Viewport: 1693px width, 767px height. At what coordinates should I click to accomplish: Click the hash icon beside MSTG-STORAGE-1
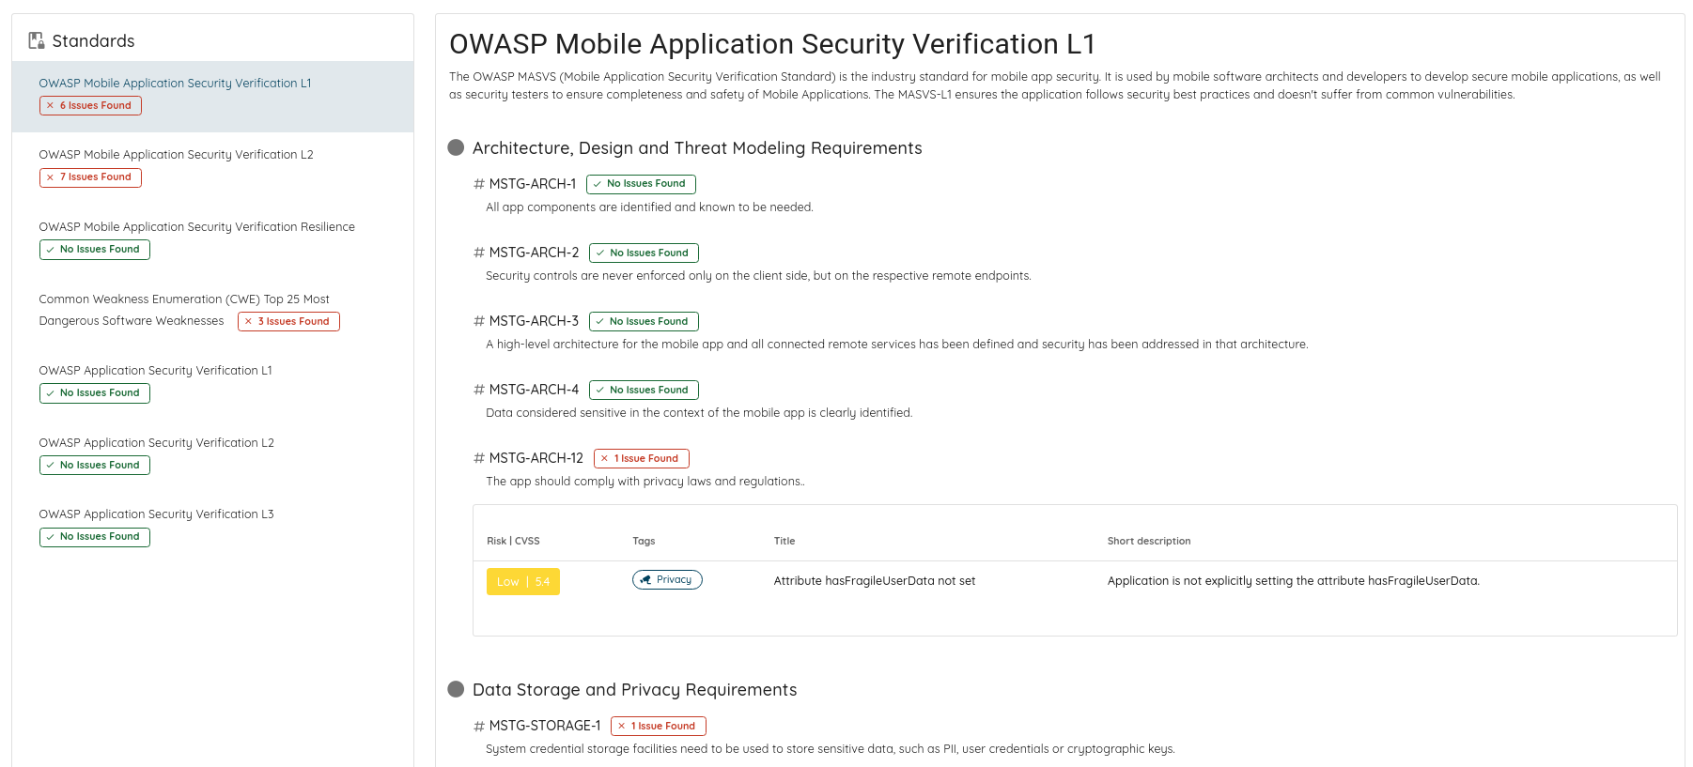tap(479, 726)
